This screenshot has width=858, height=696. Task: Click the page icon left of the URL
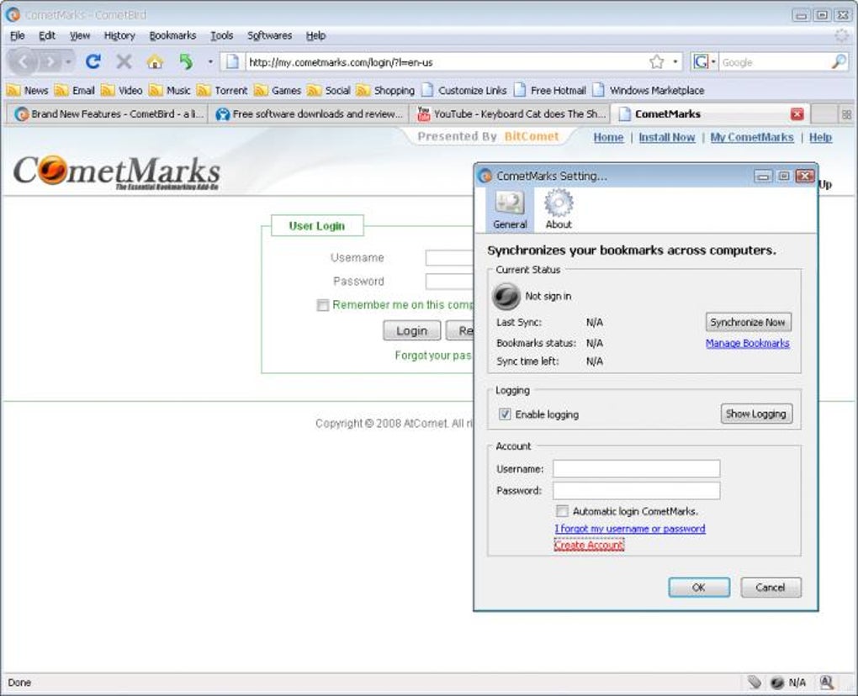[232, 61]
